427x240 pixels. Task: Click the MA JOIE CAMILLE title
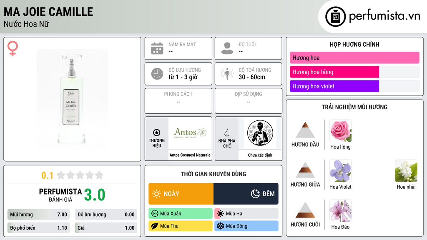(48, 12)
